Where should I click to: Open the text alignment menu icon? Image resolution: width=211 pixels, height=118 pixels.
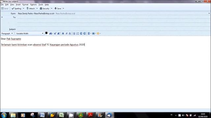(89, 33)
